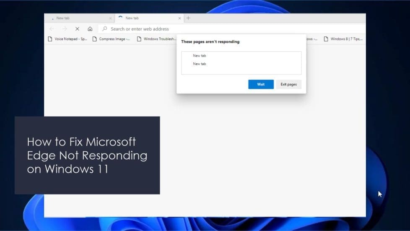Open a new tab with plus icon
The height and width of the screenshot is (231, 410).
(x=188, y=18)
